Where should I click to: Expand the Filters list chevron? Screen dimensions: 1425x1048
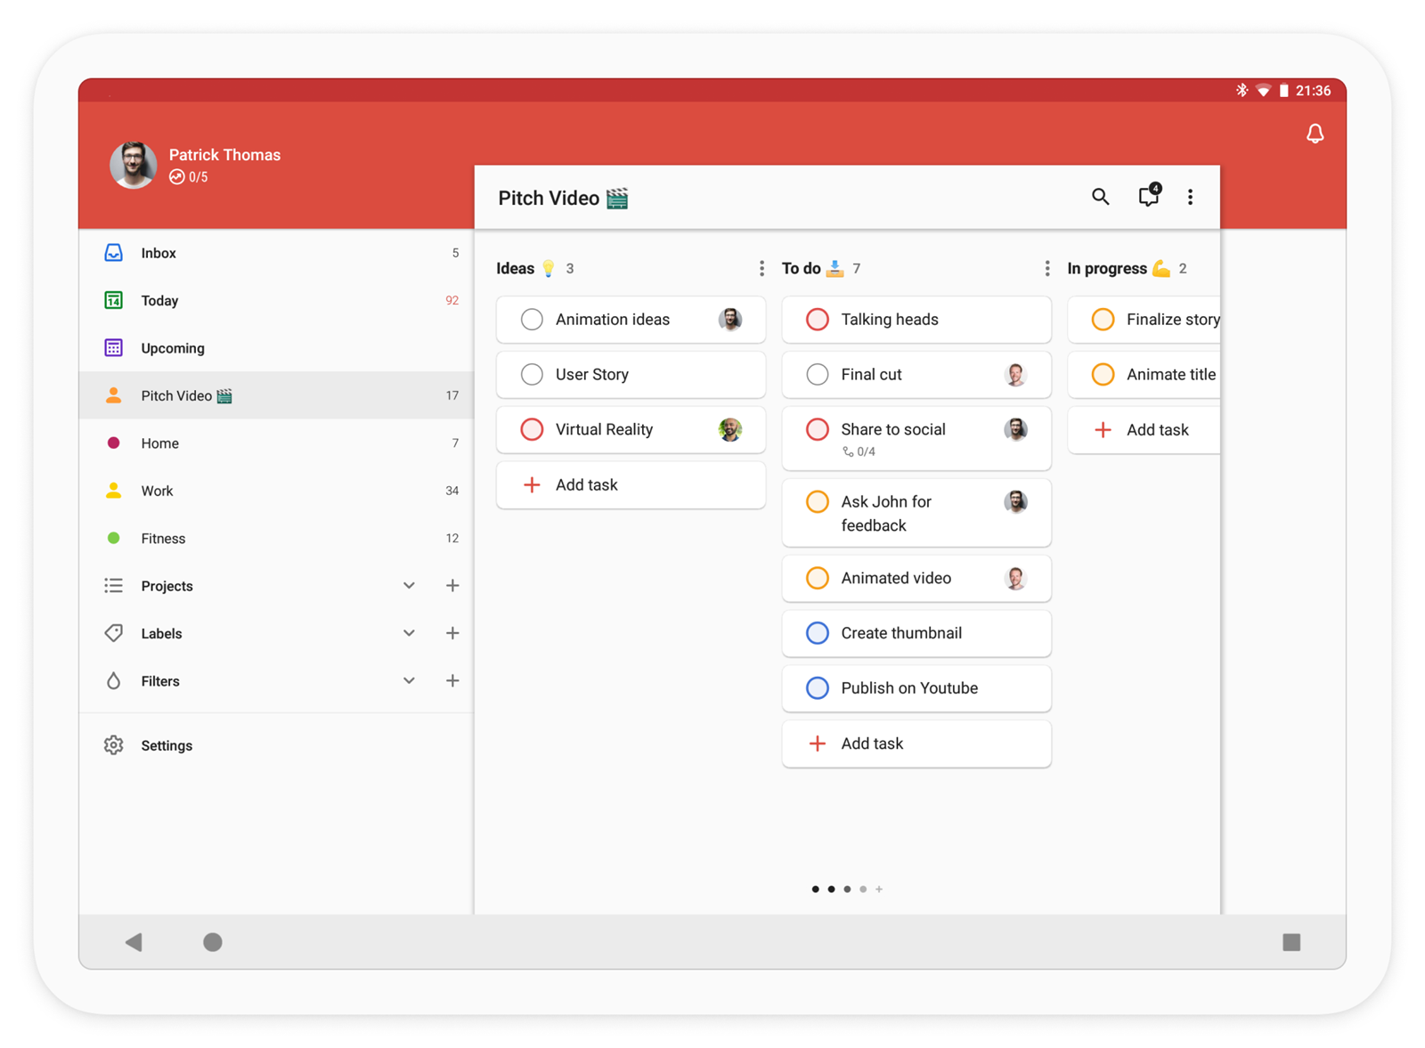pos(409,680)
